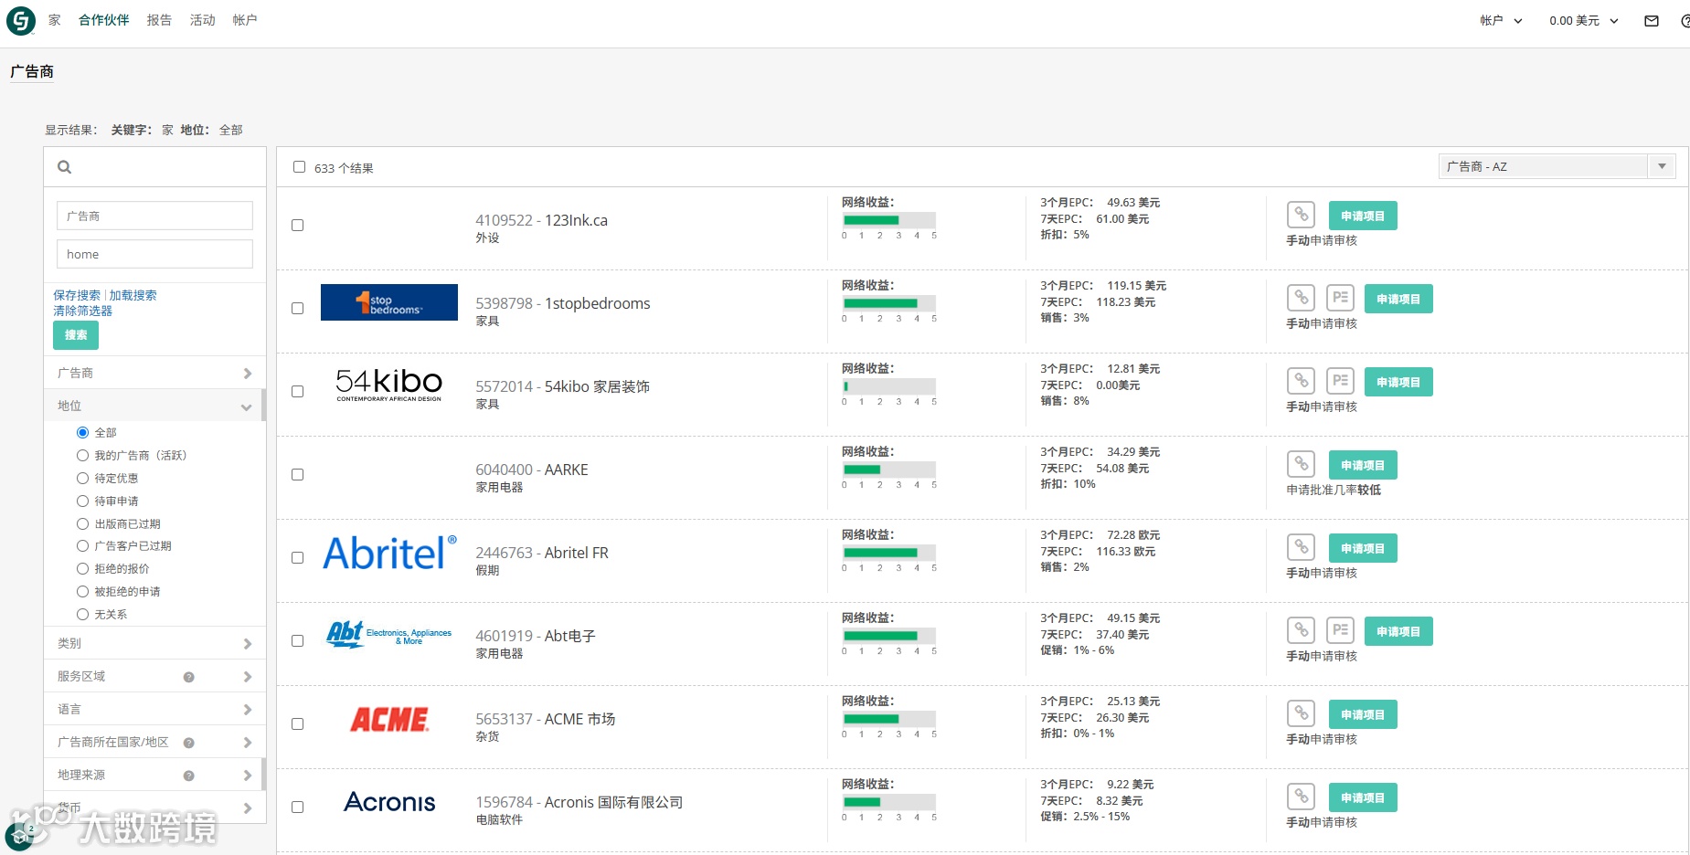1690x855 pixels.
Task: Click the 清除筛选器 link
Action: pos(82,311)
